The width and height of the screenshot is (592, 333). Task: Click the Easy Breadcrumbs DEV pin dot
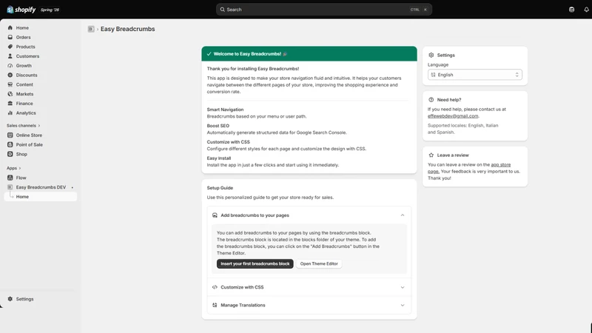pyautogui.click(x=72, y=187)
